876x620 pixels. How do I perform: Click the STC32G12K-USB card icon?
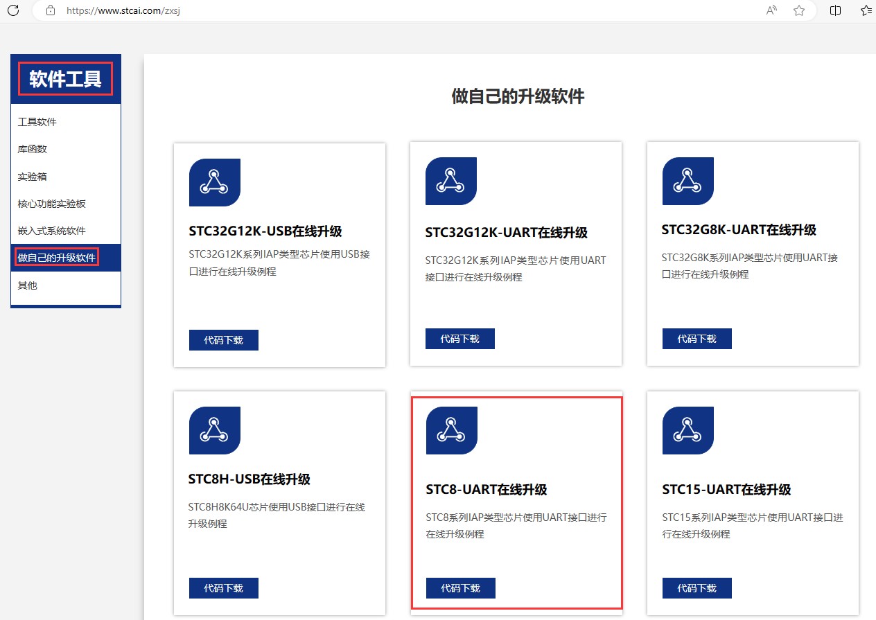pyautogui.click(x=215, y=182)
